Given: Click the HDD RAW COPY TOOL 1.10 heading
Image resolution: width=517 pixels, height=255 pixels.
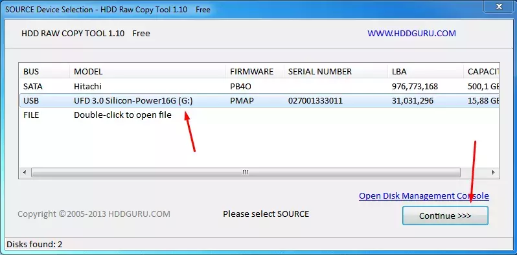Looking at the screenshot, I should point(73,33).
